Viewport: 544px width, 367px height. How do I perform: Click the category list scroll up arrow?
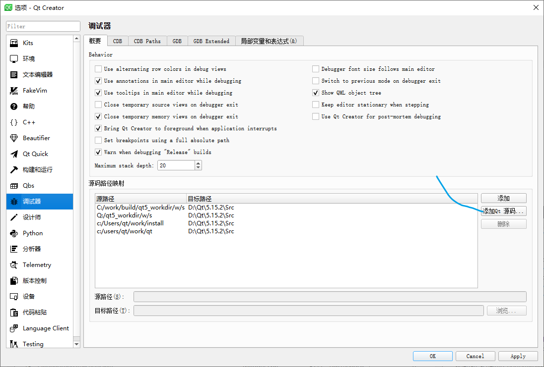[x=76, y=39]
